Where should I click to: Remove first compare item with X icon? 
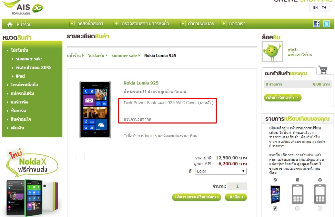[275, 180]
